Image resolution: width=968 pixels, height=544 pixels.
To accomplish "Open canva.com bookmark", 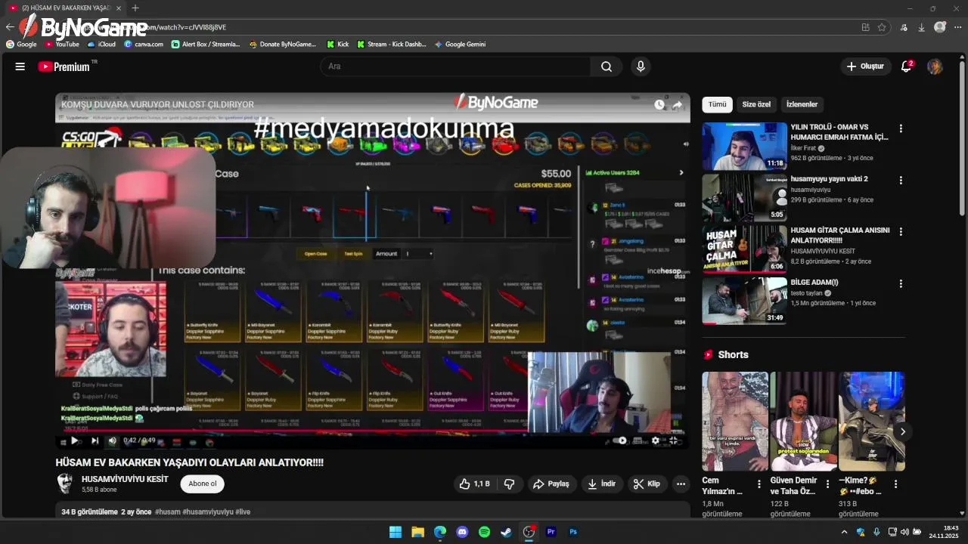I will [x=144, y=44].
